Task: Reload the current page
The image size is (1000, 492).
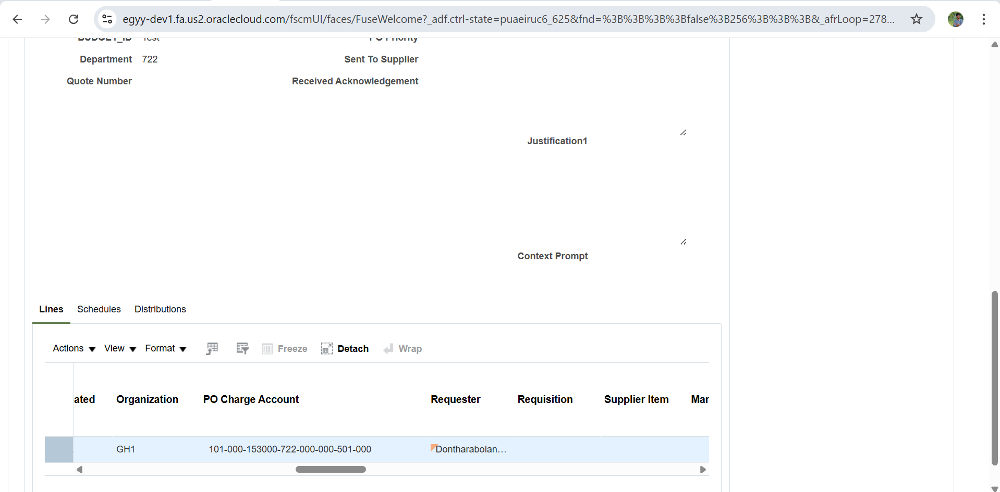Action: coord(74,19)
